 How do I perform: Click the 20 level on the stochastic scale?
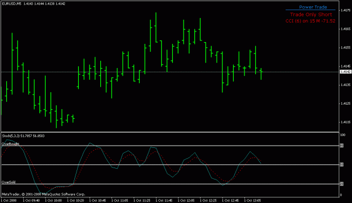[x=342, y=184]
